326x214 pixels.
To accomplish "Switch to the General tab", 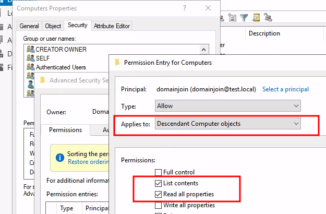I will pyautogui.click(x=29, y=26).
